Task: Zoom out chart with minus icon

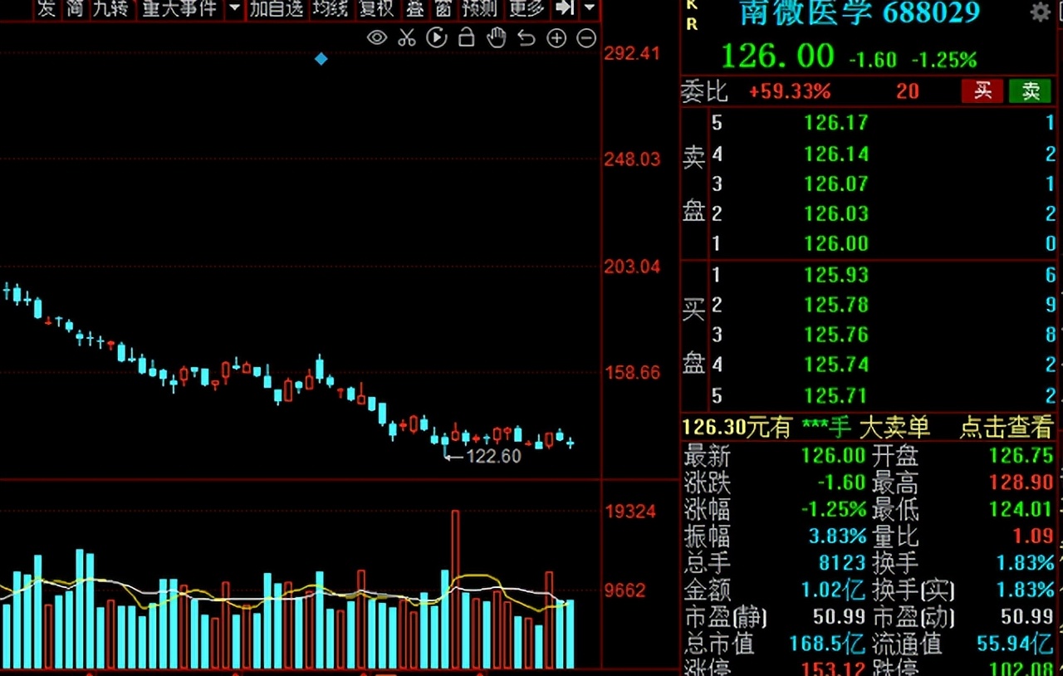Action: (586, 38)
